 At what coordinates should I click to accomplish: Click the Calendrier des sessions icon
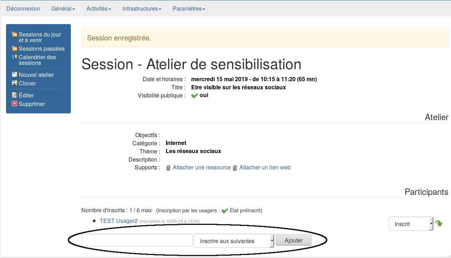(15, 57)
